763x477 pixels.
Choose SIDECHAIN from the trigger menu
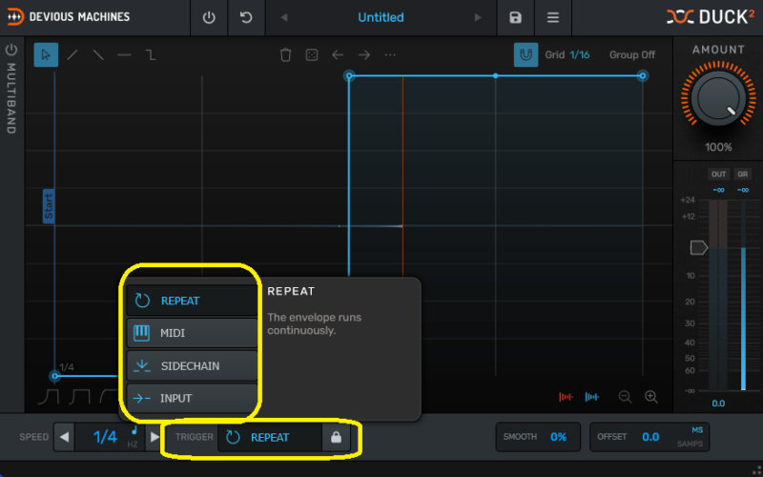[192, 365]
